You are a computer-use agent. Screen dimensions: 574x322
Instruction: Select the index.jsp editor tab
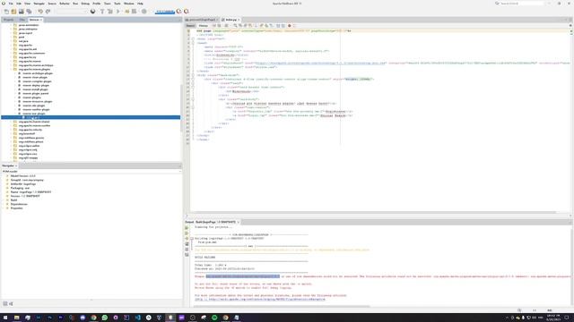coord(231,20)
